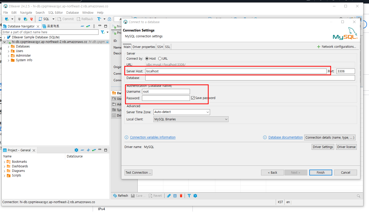Open dropdown arrow beside the navigator filter icon
The width and height of the screenshot is (369, 212).
point(107,32)
